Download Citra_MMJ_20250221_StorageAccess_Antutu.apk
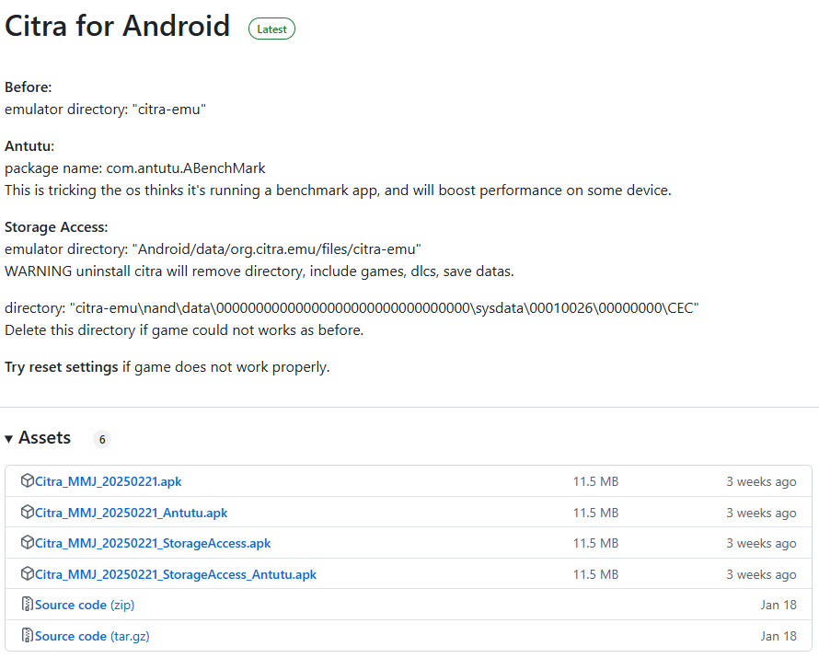 point(176,574)
